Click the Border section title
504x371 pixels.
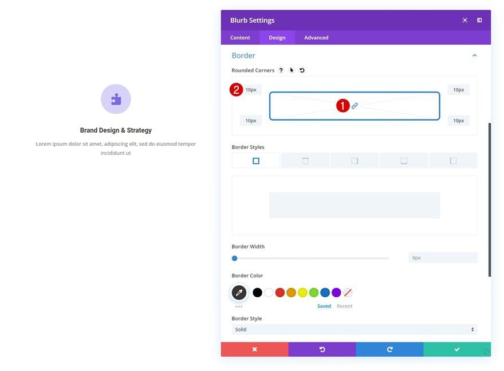243,55
